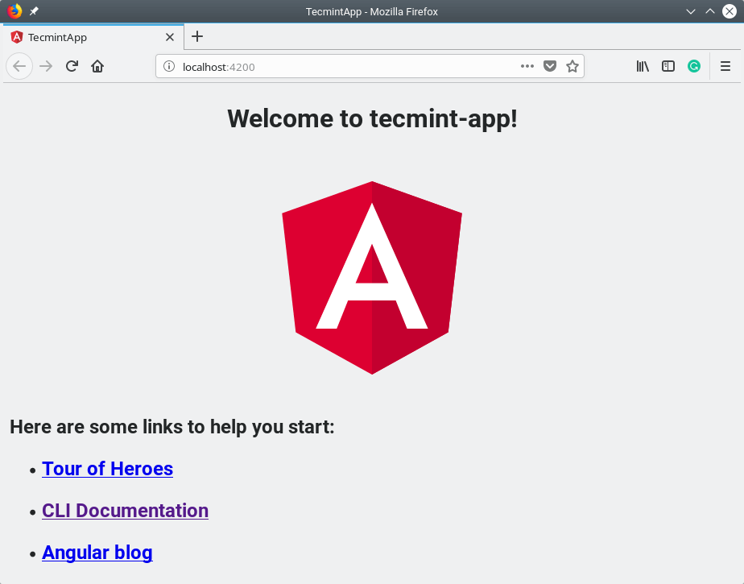Click the back navigation arrow
The width and height of the screenshot is (744, 584).
click(19, 66)
